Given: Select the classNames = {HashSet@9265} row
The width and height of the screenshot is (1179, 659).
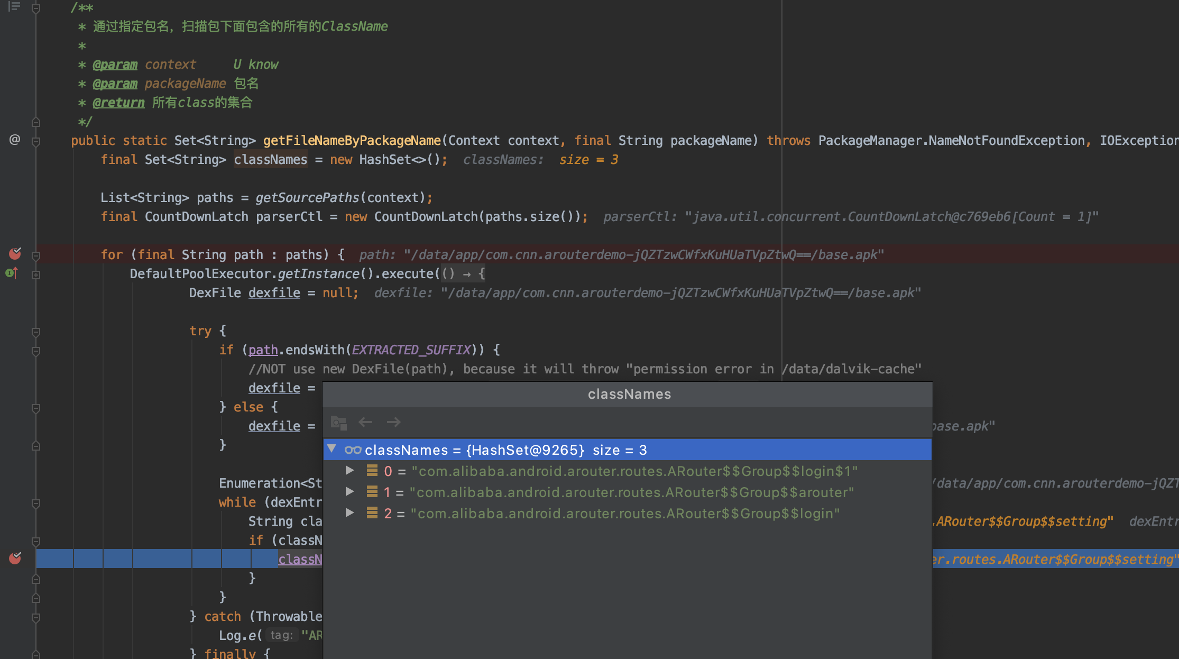Looking at the screenshot, I should (628, 450).
